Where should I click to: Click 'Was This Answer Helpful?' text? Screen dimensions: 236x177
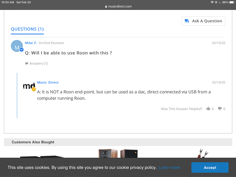tap(181, 109)
